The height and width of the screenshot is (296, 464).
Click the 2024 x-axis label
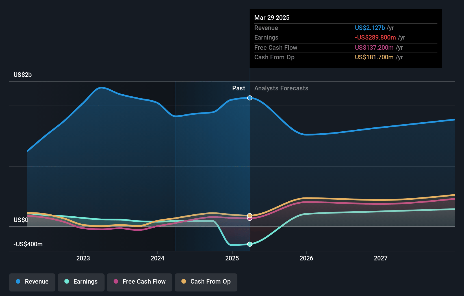[x=157, y=258]
